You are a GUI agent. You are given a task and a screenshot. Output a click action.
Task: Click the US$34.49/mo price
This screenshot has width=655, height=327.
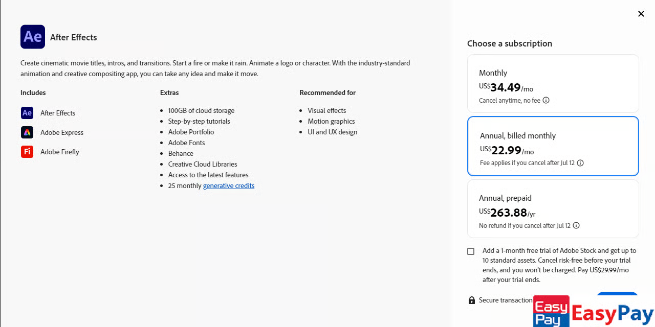pos(506,88)
